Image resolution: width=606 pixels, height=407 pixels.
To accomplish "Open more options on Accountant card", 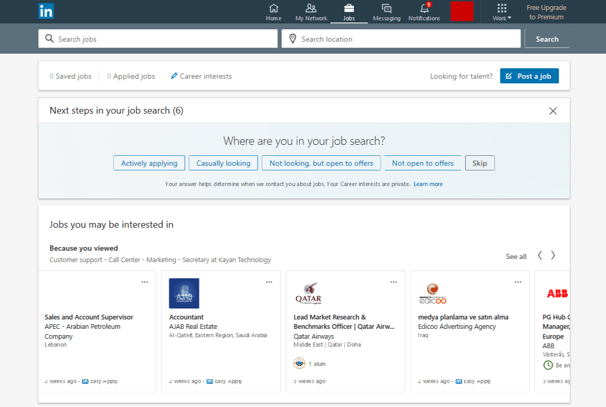I will click(269, 282).
